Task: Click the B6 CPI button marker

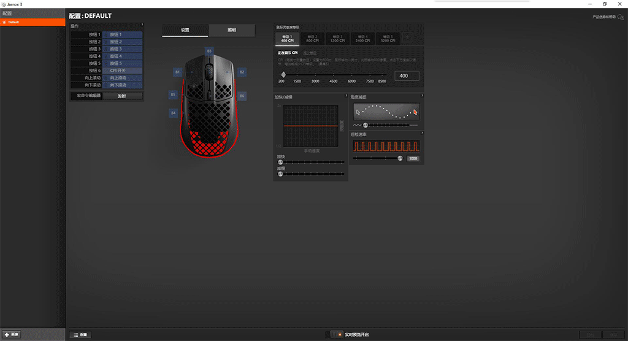Action: [242, 96]
